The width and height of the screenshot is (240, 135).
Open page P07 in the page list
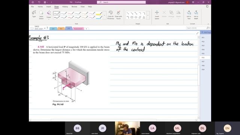click(203, 61)
